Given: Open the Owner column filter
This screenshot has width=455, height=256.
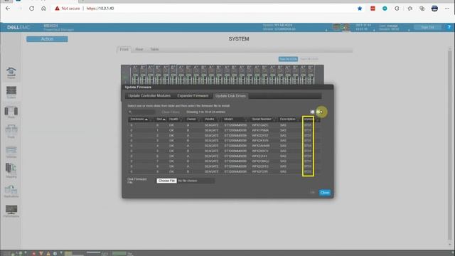Looking at the screenshot, I should pos(199,119).
